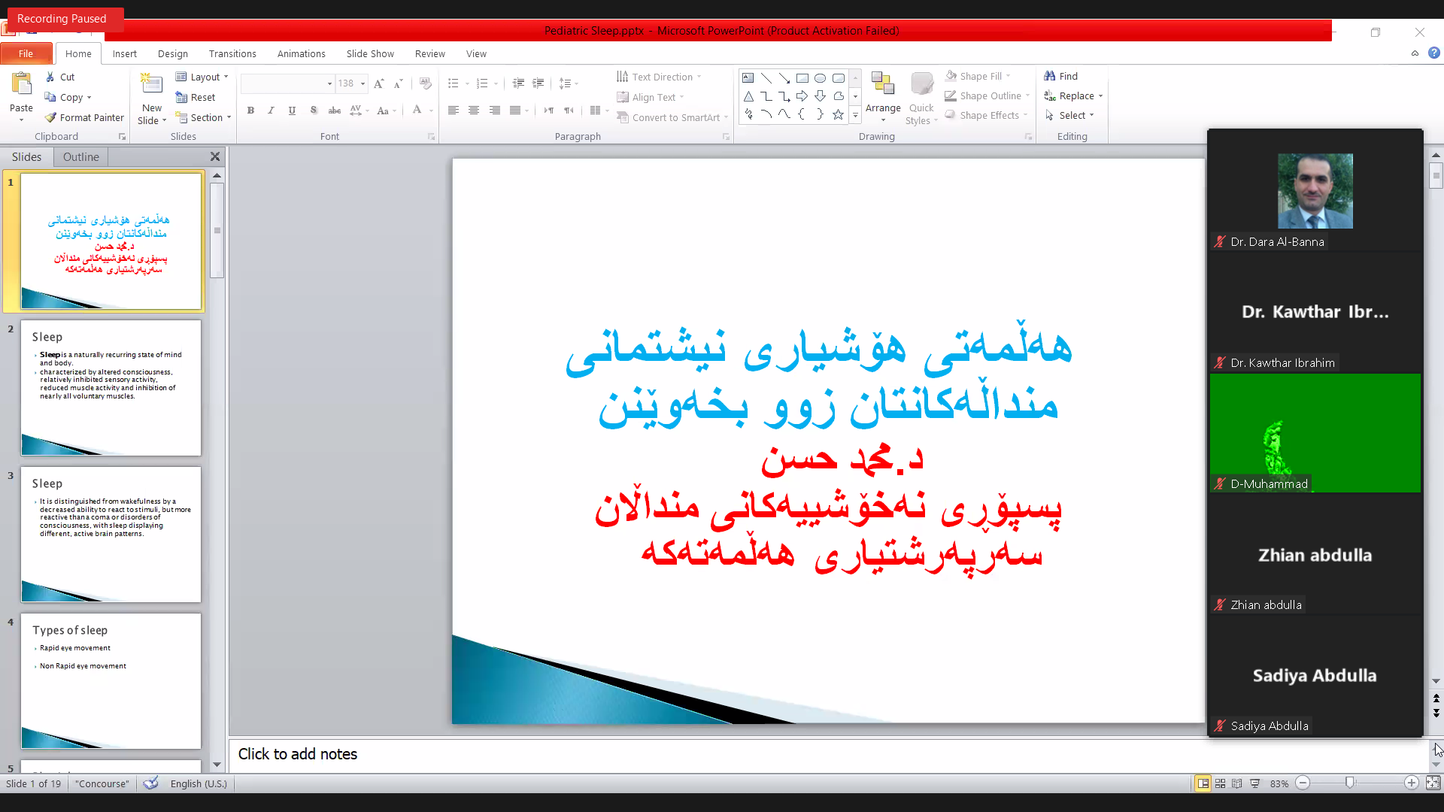Screen dimensions: 1444x812
Task: Toggle center text alignment
Action: pos(474,111)
